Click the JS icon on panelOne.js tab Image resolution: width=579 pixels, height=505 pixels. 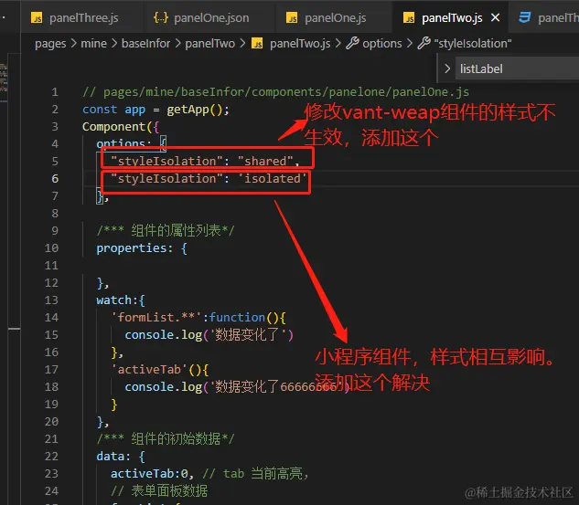[x=292, y=17]
